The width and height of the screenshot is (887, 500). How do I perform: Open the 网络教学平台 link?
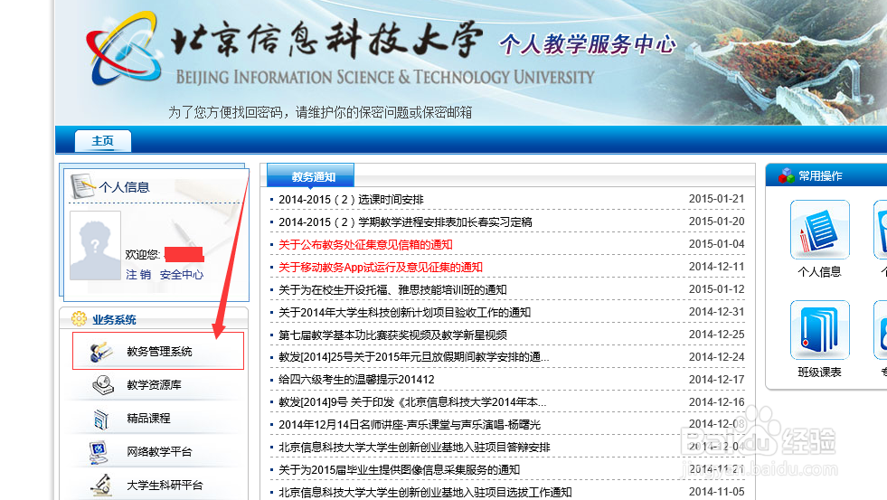159,452
